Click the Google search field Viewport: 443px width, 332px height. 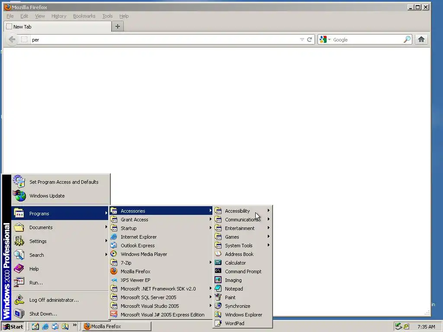coord(368,39)
